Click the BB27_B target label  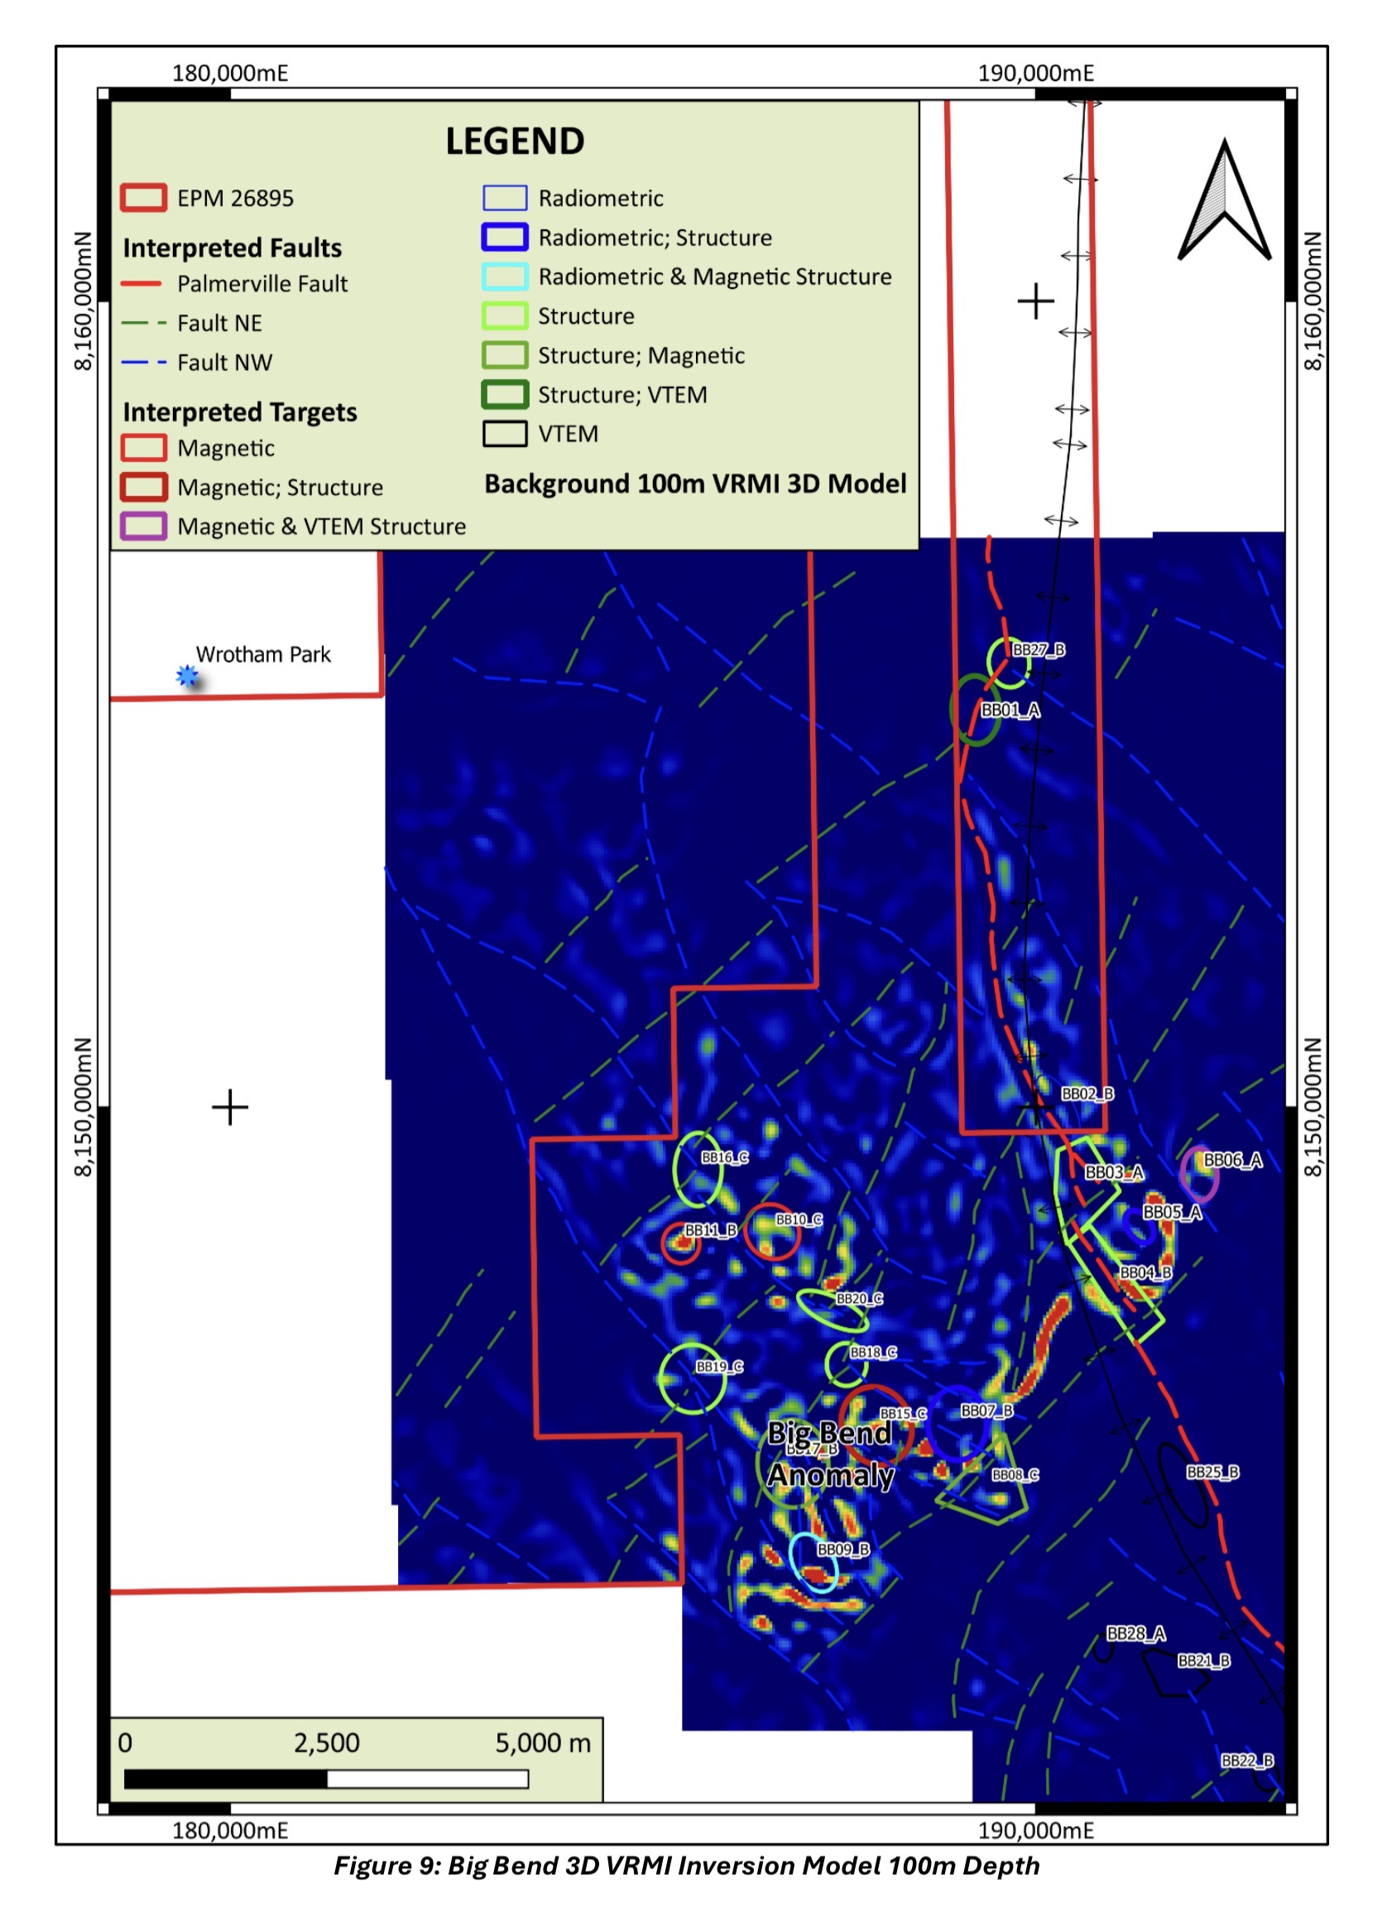point(1039,650)
